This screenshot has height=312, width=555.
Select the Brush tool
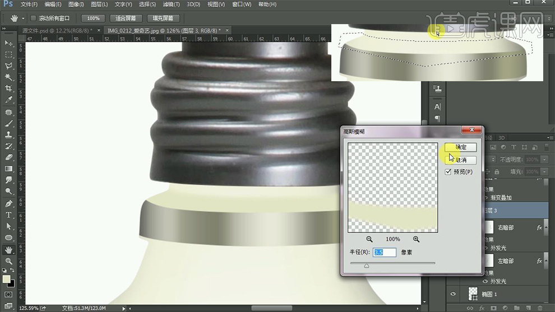(x=8, y=123)
